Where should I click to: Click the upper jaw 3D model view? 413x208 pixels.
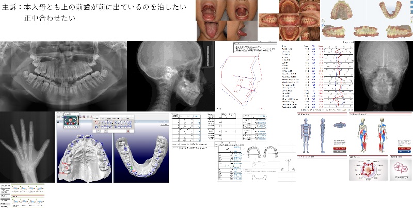[x=86, y=158]
